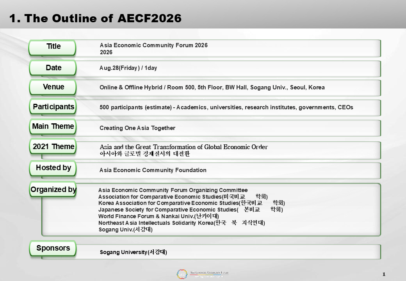Click "Japanese Society for Comparative Economic Studies" line
Viewport: 406px width, 281px height.
point(191,210)
